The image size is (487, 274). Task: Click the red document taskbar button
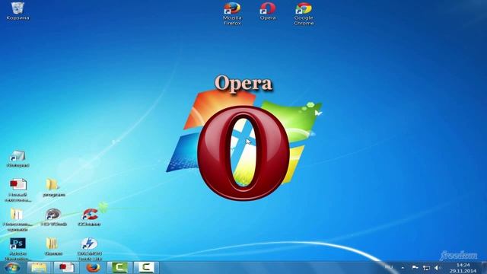pos(66,268)
